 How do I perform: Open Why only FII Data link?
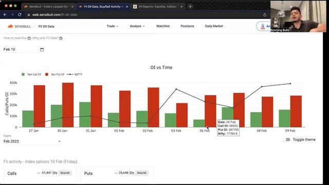45,38
